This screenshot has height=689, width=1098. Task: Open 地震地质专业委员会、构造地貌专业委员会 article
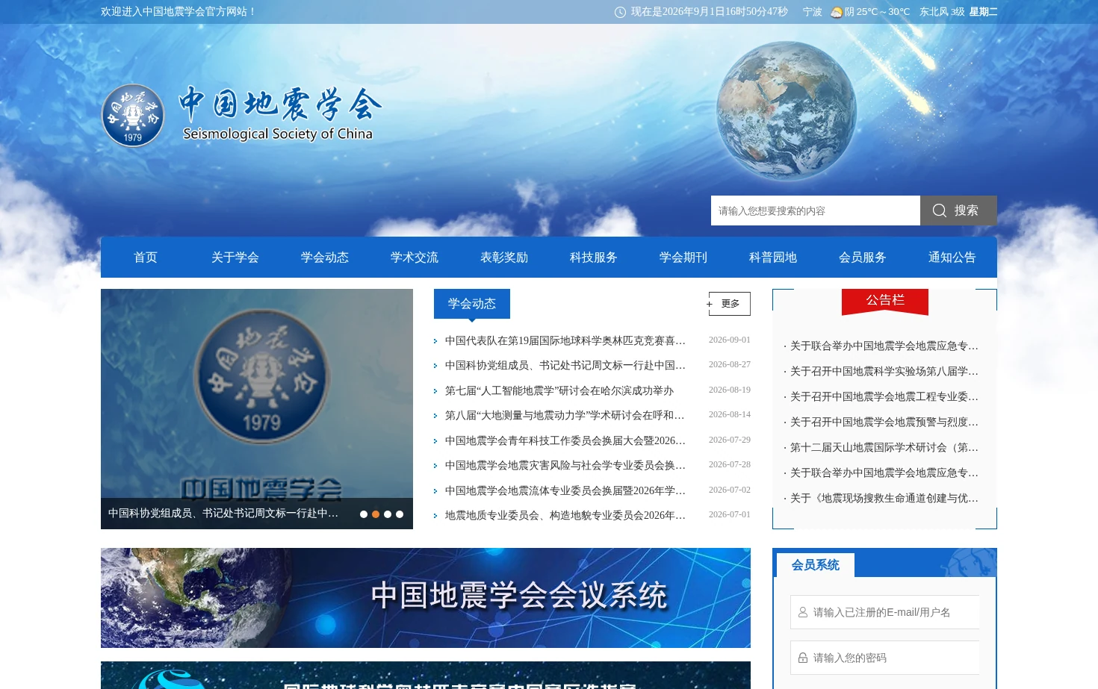[565, 515]
